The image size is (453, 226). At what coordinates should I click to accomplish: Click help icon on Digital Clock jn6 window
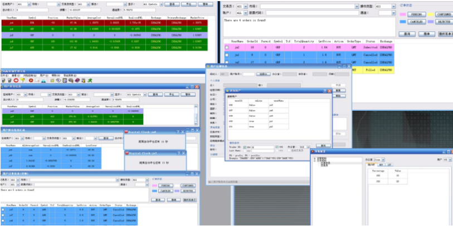tap(178, 132)
